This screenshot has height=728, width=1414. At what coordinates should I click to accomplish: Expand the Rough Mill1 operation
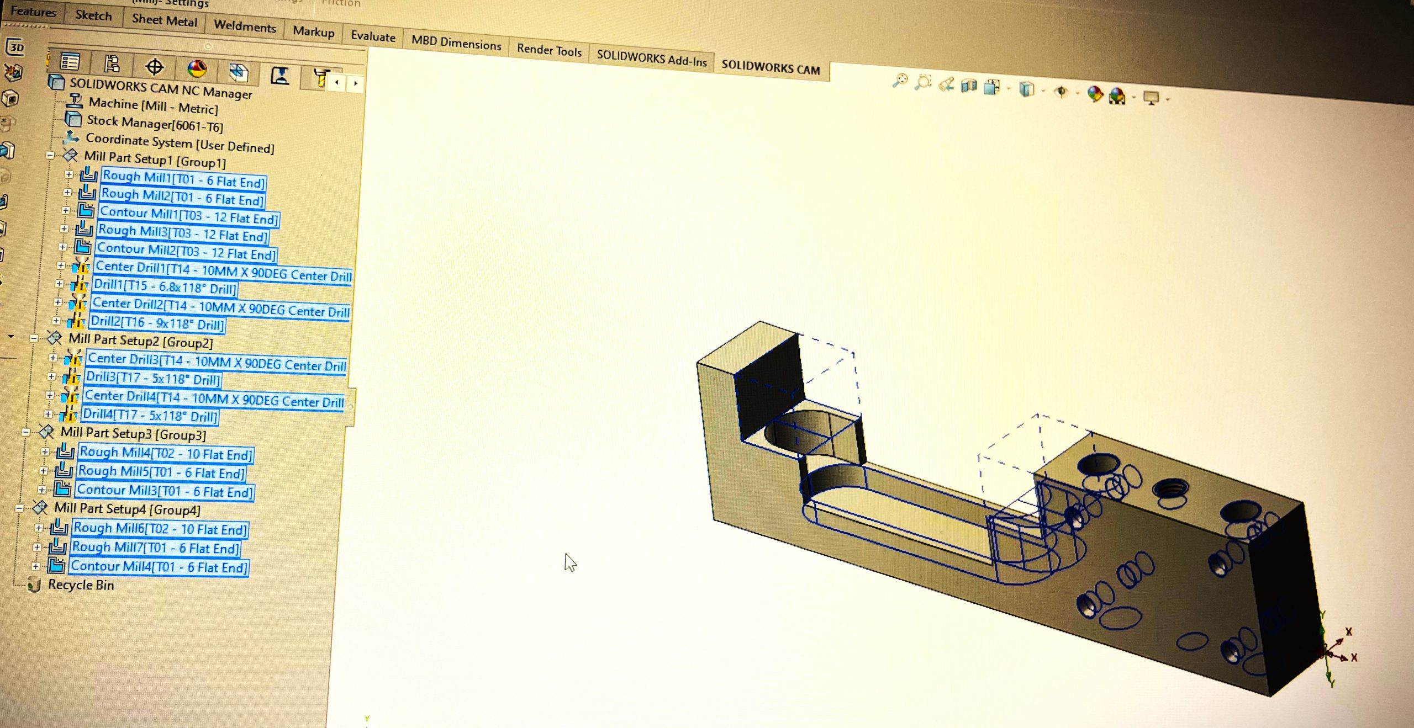68,174
